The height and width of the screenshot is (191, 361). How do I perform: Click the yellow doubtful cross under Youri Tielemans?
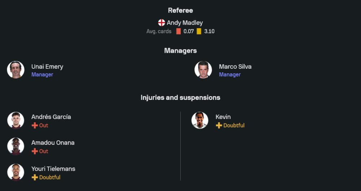pyautogui.click(x=35, y=177)
